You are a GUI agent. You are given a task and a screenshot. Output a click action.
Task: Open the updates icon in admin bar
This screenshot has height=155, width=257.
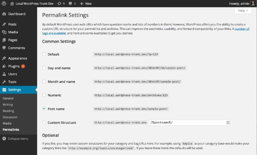(59, 3)
